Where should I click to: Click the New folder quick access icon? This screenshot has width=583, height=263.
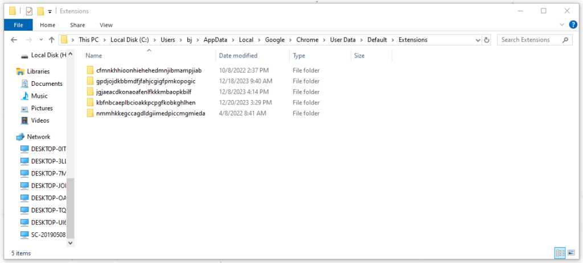click(x=41, y=11)
